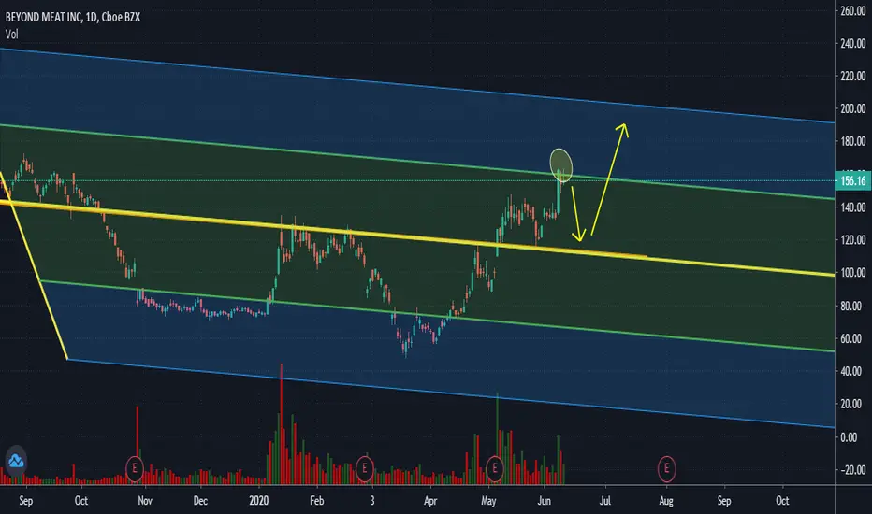The image size is (872, 514).
Task: Click the 180.00 price axis label
Action: click(x=853, y=142)
